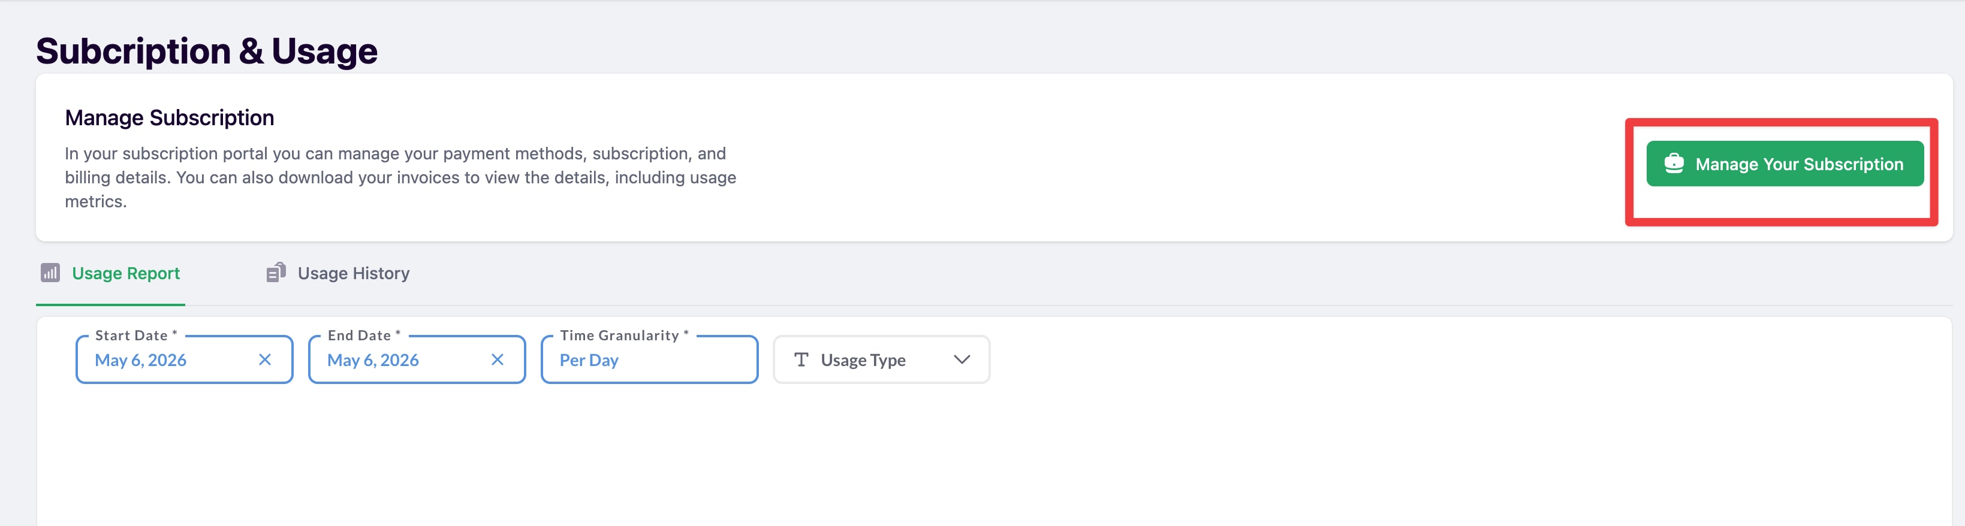
Task: Select the Start Date field showing May 6, 2026
Action: (x=184, y=360)
